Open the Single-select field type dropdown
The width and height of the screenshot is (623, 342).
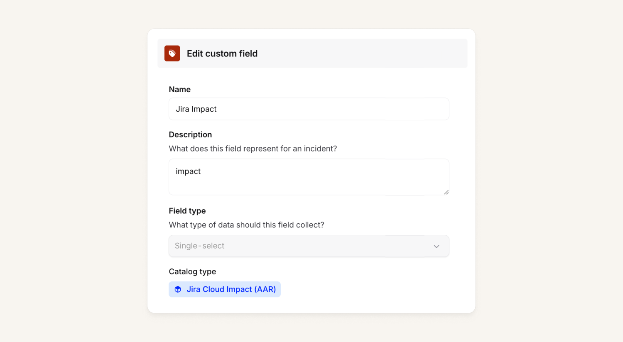tap(308, 246)
